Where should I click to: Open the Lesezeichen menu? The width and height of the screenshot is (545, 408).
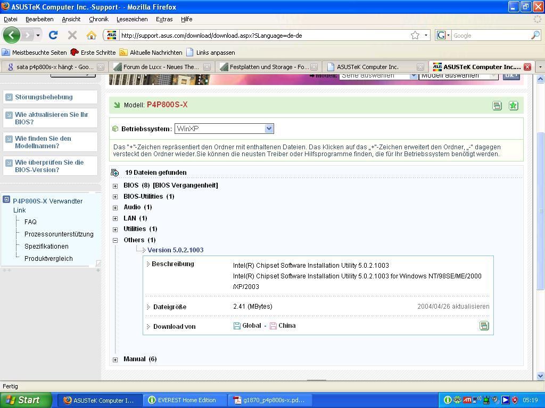(x=132, y=19)
